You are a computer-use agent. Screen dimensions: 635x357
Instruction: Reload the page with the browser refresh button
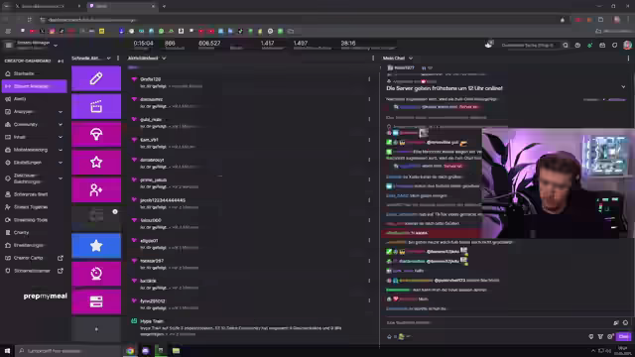[x=29, y=20]
